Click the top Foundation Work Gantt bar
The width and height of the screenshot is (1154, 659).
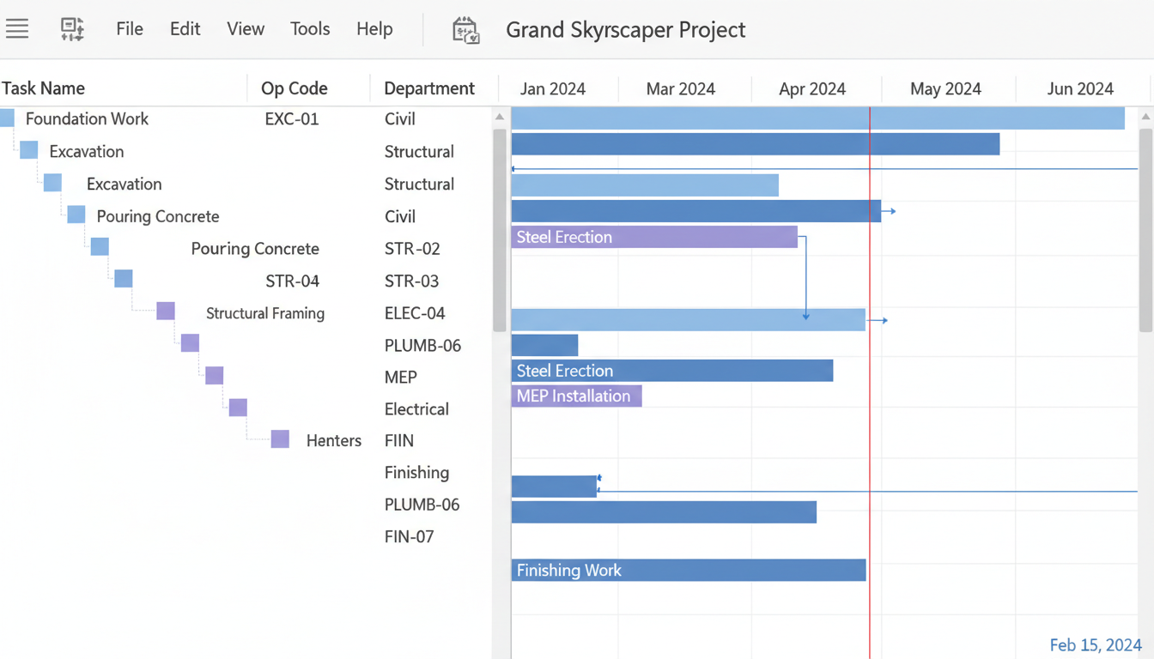pyautogui.click(x=818, y=118)
